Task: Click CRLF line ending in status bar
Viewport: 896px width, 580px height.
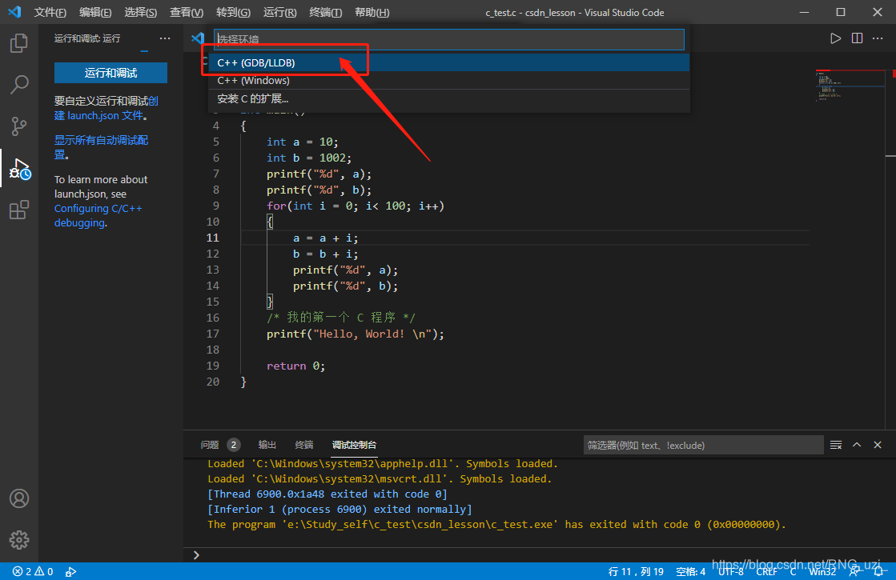Action: click(767, 571)
